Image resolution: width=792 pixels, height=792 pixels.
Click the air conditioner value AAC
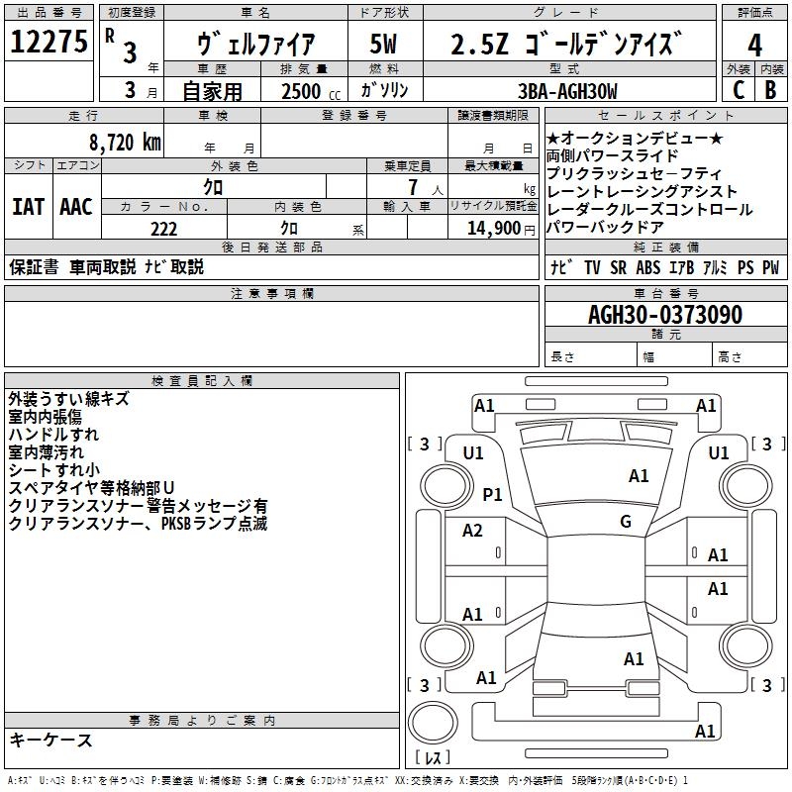tap(76, 207)
